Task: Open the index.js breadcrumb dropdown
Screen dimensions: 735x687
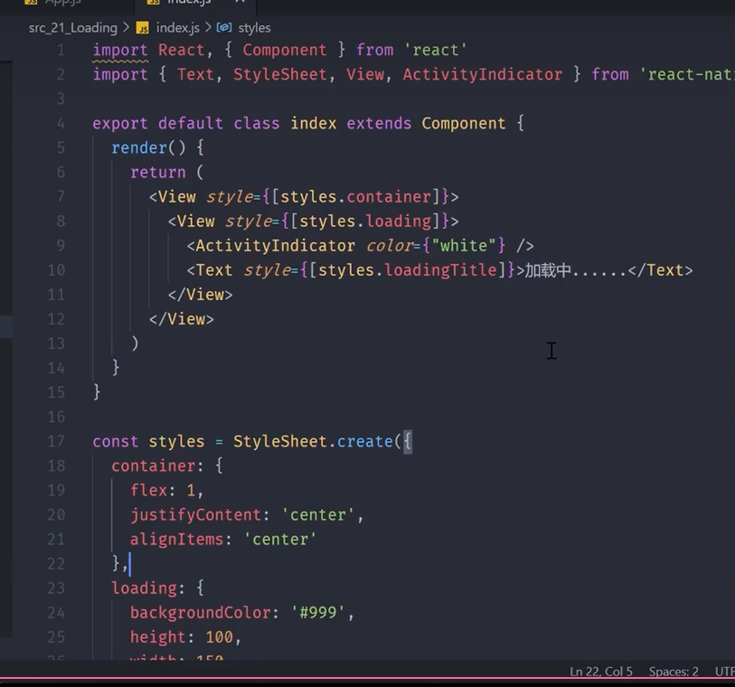Action: 177,28
